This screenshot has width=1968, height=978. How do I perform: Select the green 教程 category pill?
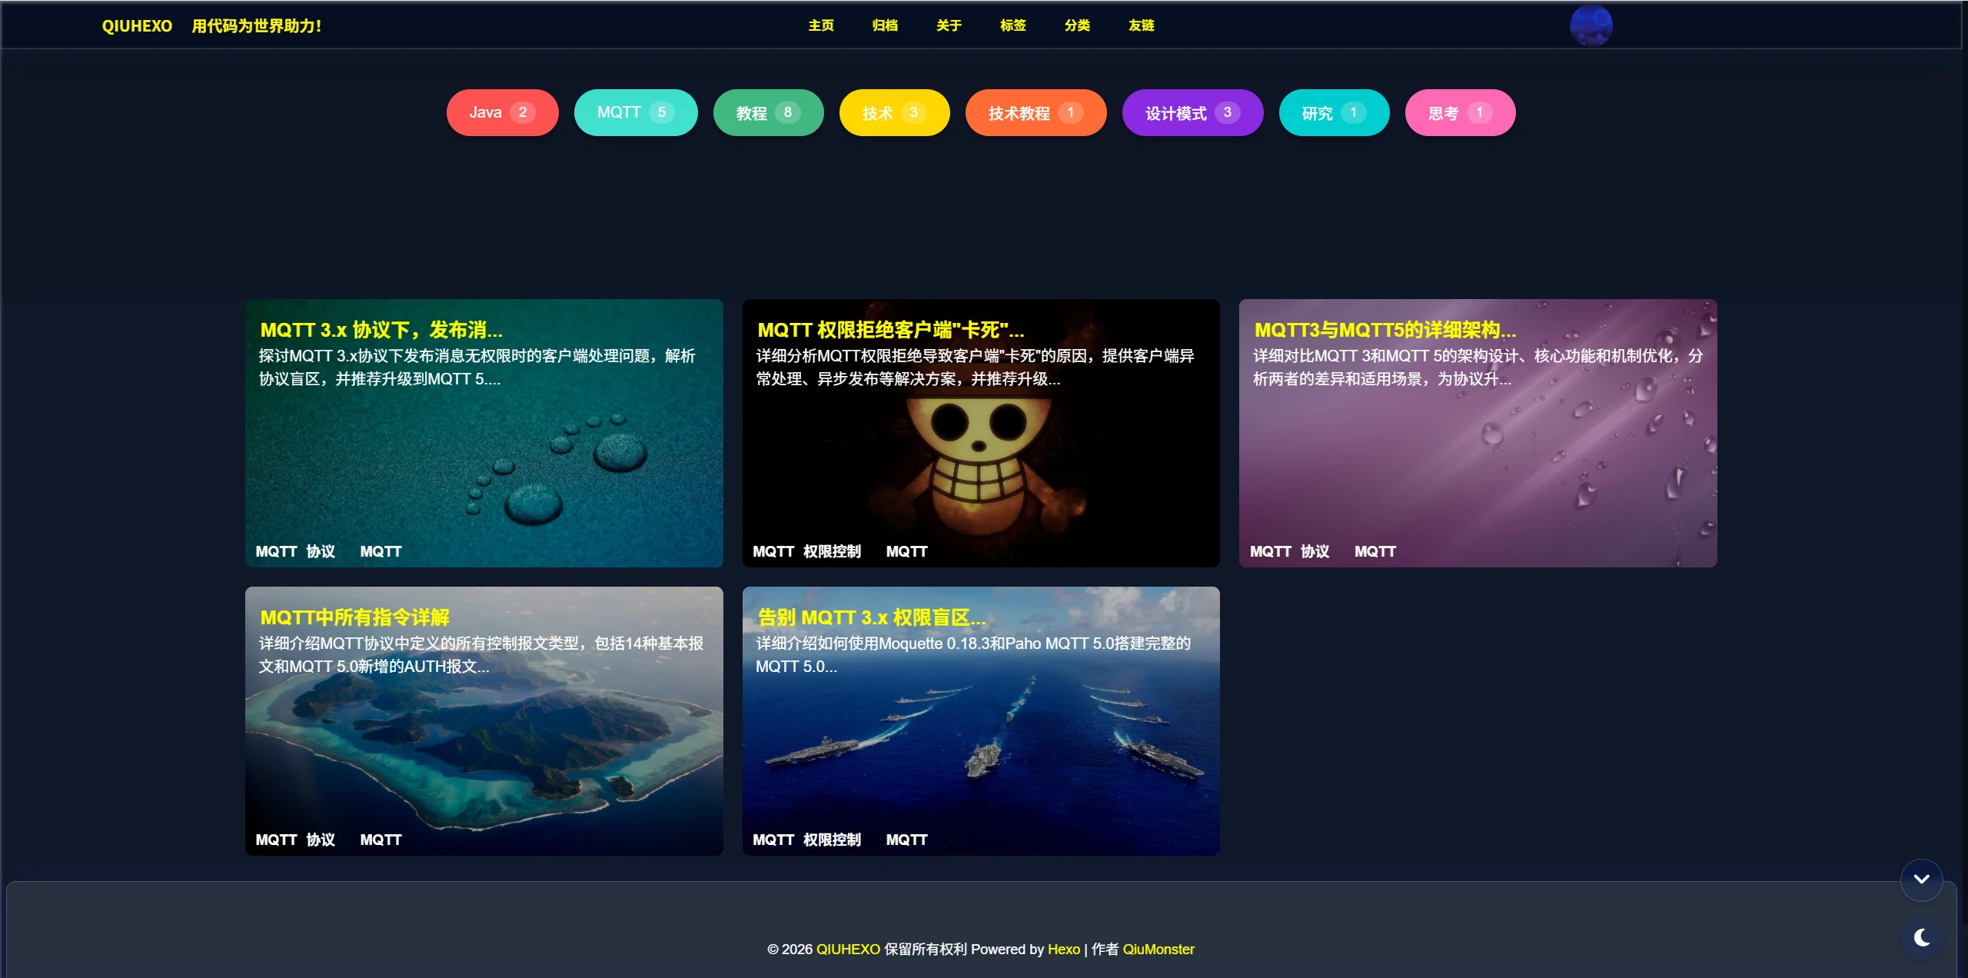768,112
